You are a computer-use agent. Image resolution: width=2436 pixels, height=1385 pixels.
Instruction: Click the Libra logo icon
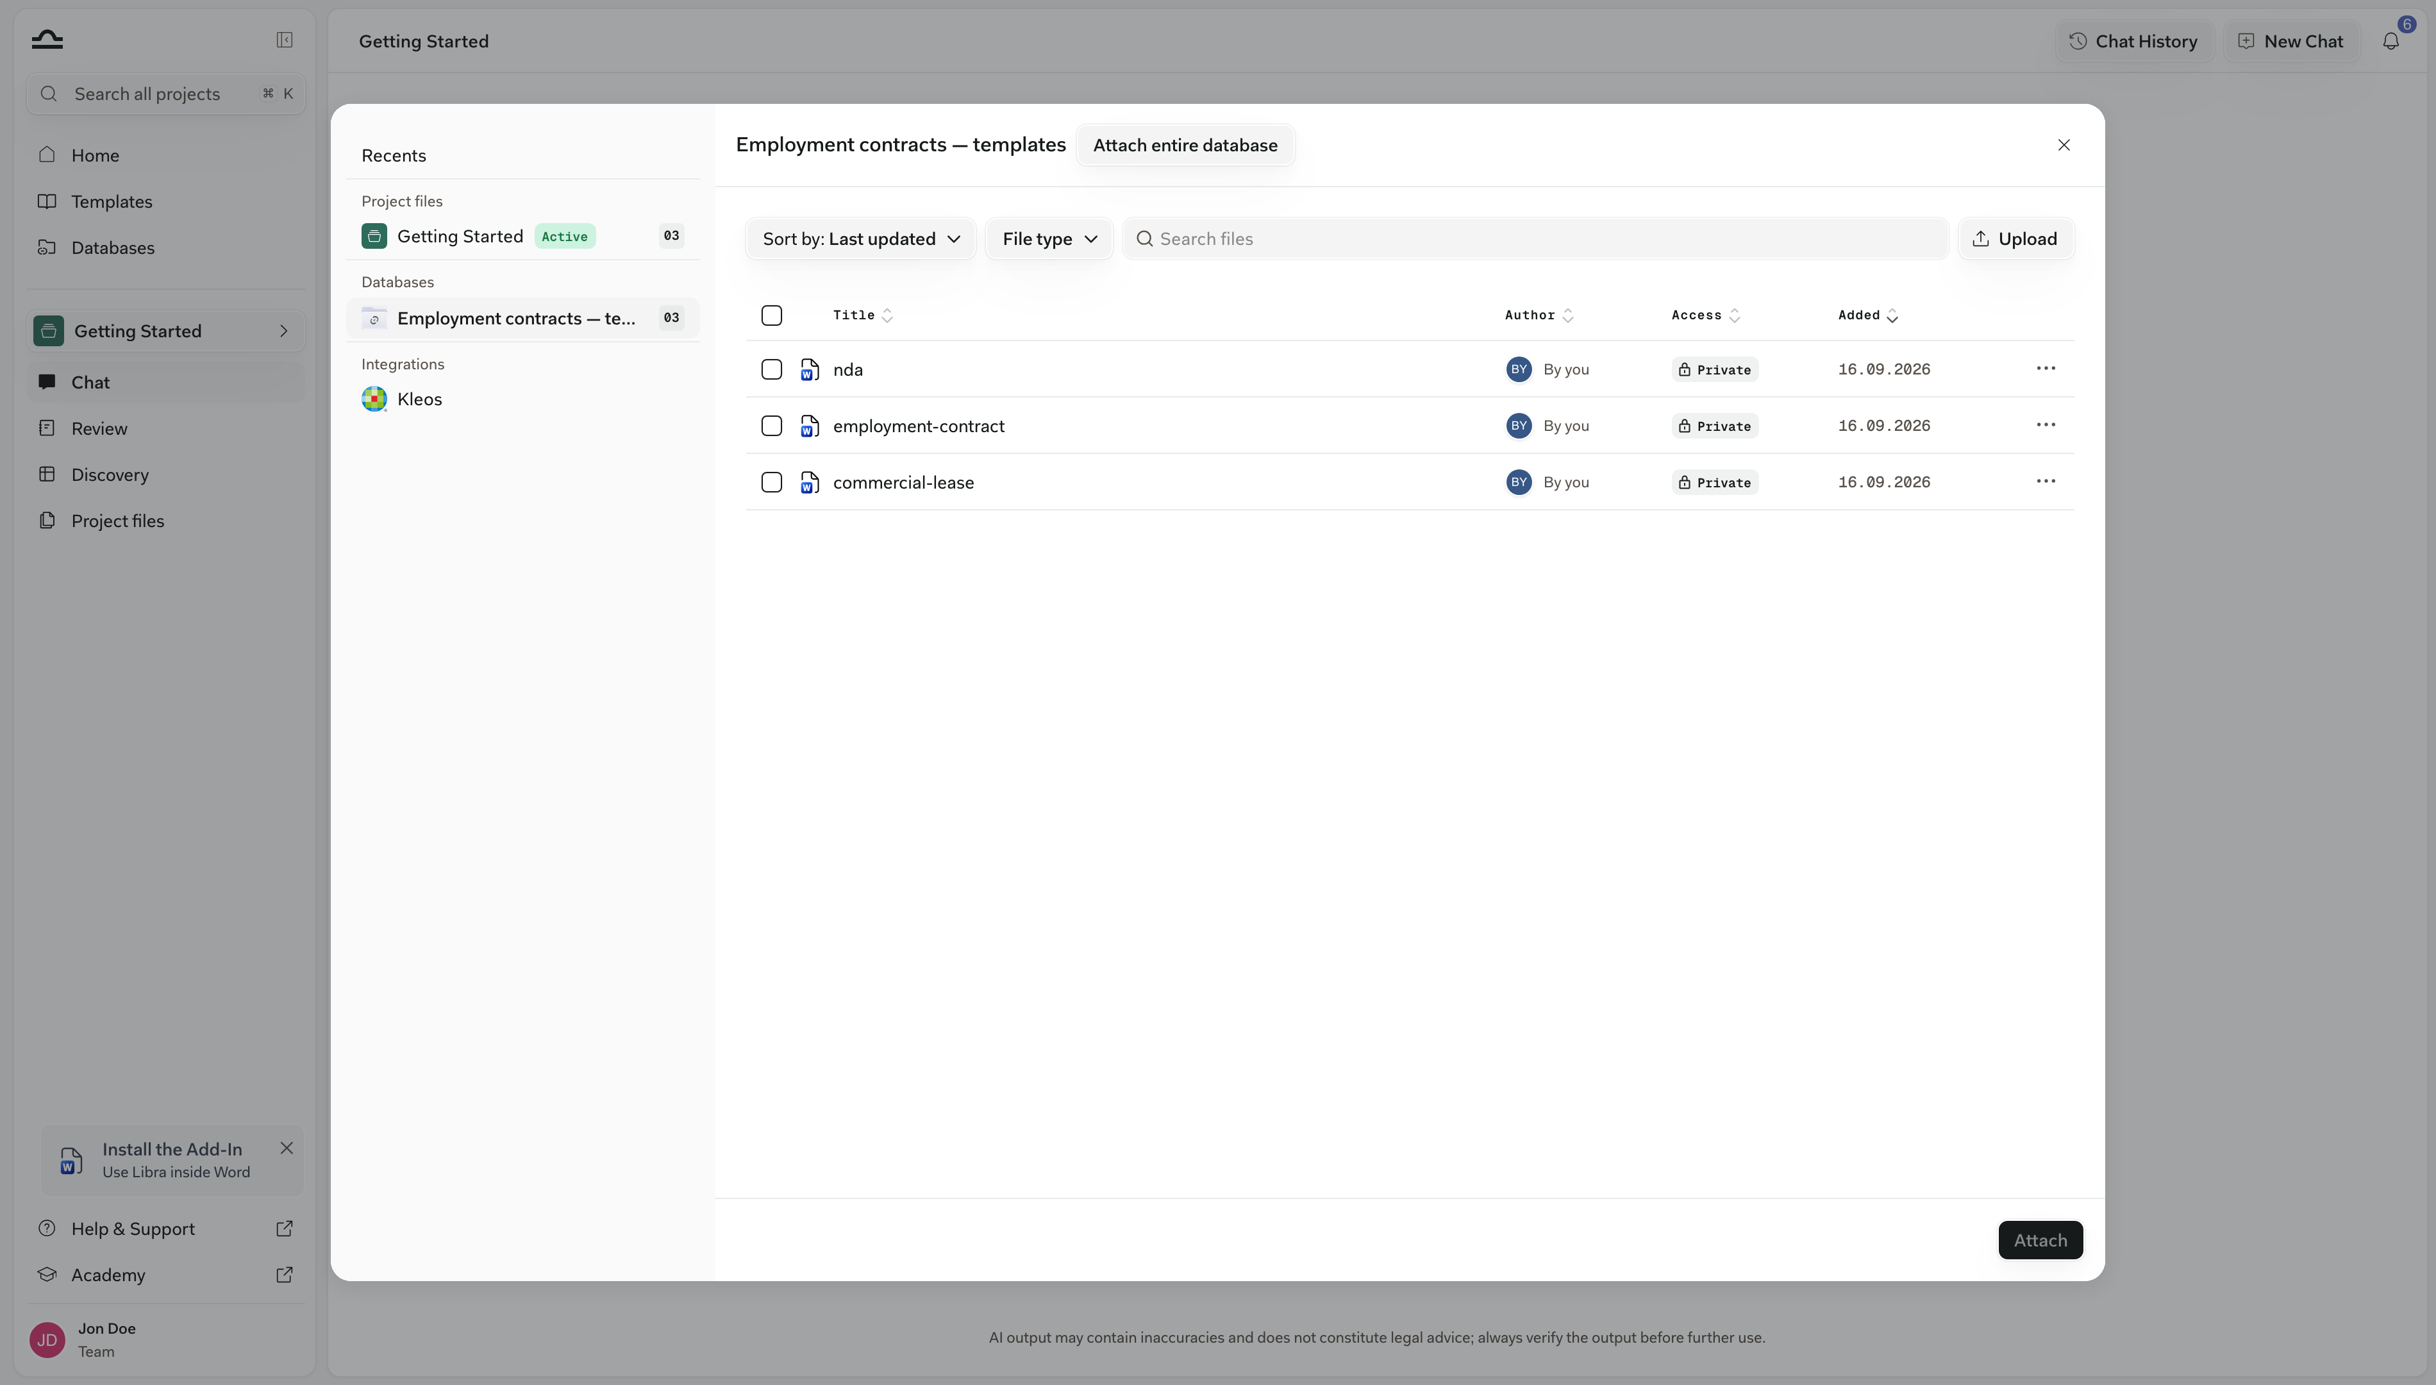pyautogui.click(x=47, y=39)
